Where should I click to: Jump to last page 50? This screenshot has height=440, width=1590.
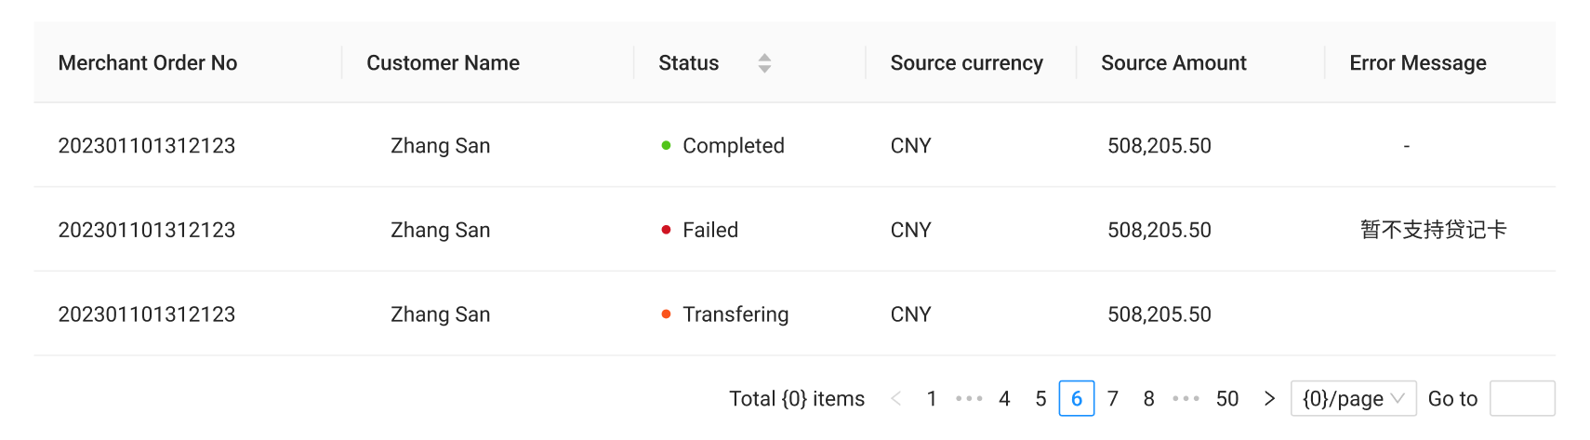[x=1227, y=399]
